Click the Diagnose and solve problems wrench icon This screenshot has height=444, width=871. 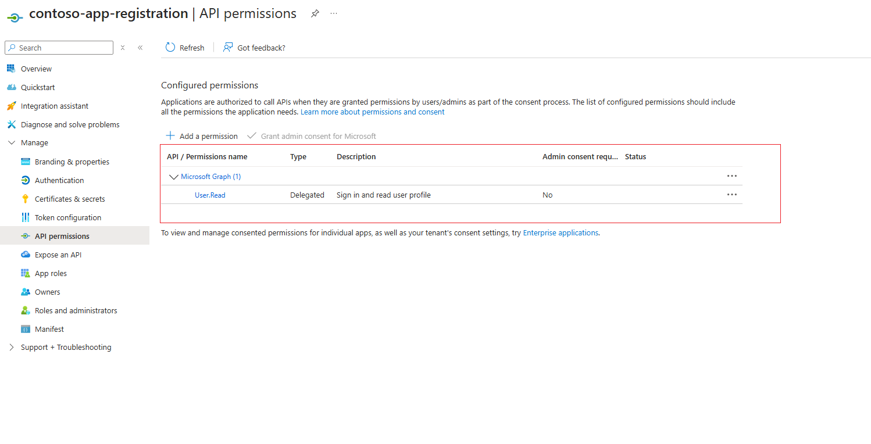[x=11, y=124]
